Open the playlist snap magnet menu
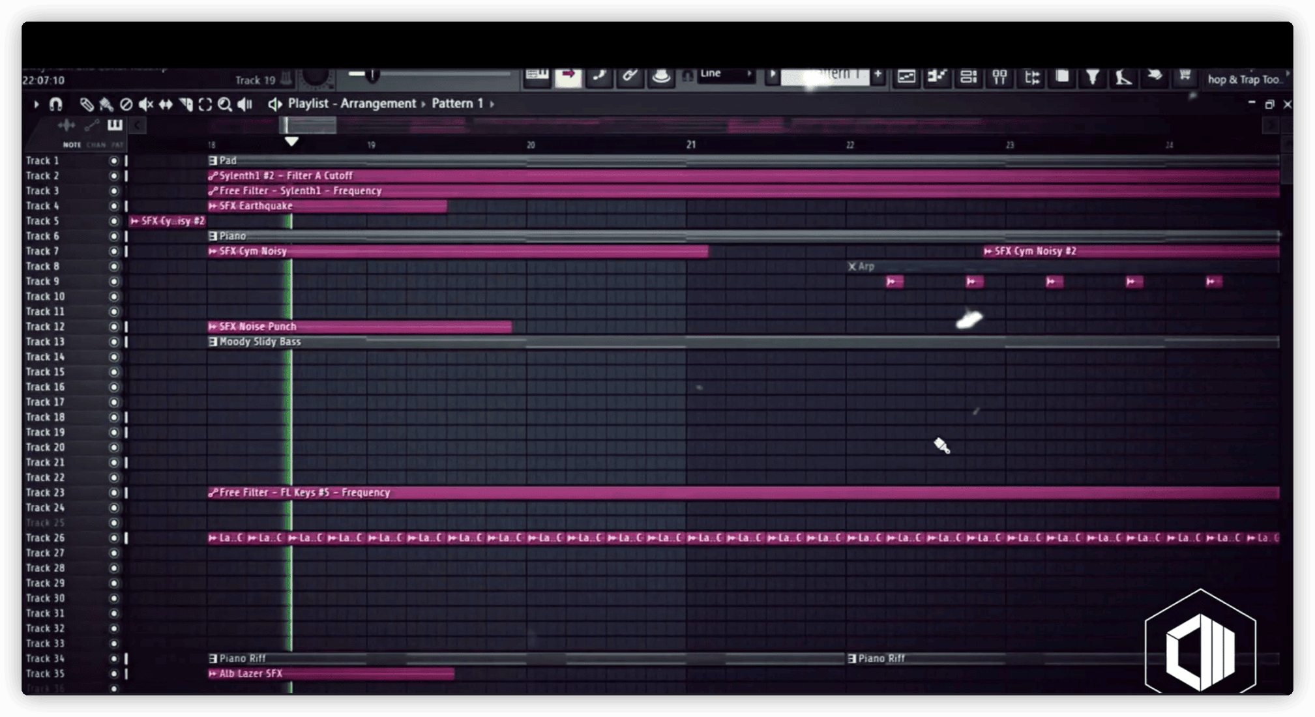Viewport: 1315px width, 717px height. 56,104
